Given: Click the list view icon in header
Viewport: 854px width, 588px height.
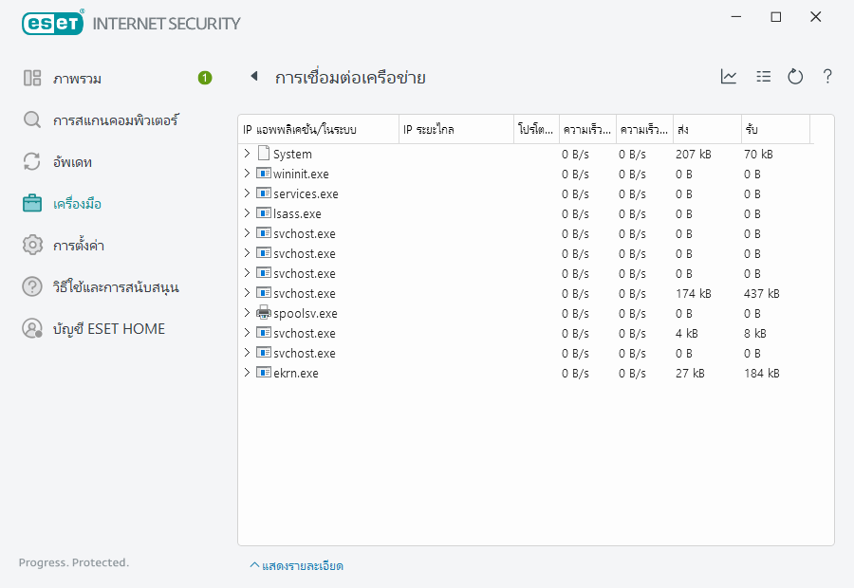Looking at the screenshot, I should [x=763, y=77].
